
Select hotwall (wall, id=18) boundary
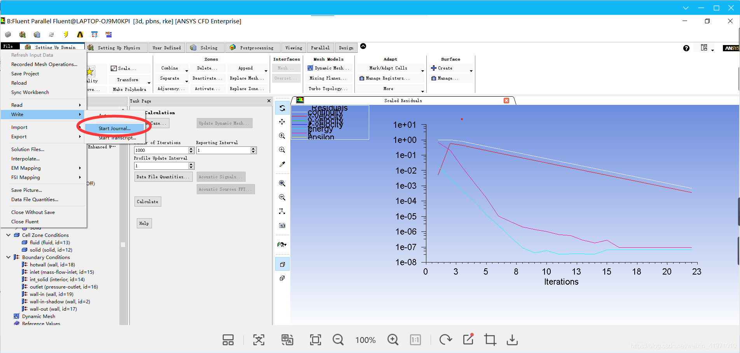[x=52, y=265]
